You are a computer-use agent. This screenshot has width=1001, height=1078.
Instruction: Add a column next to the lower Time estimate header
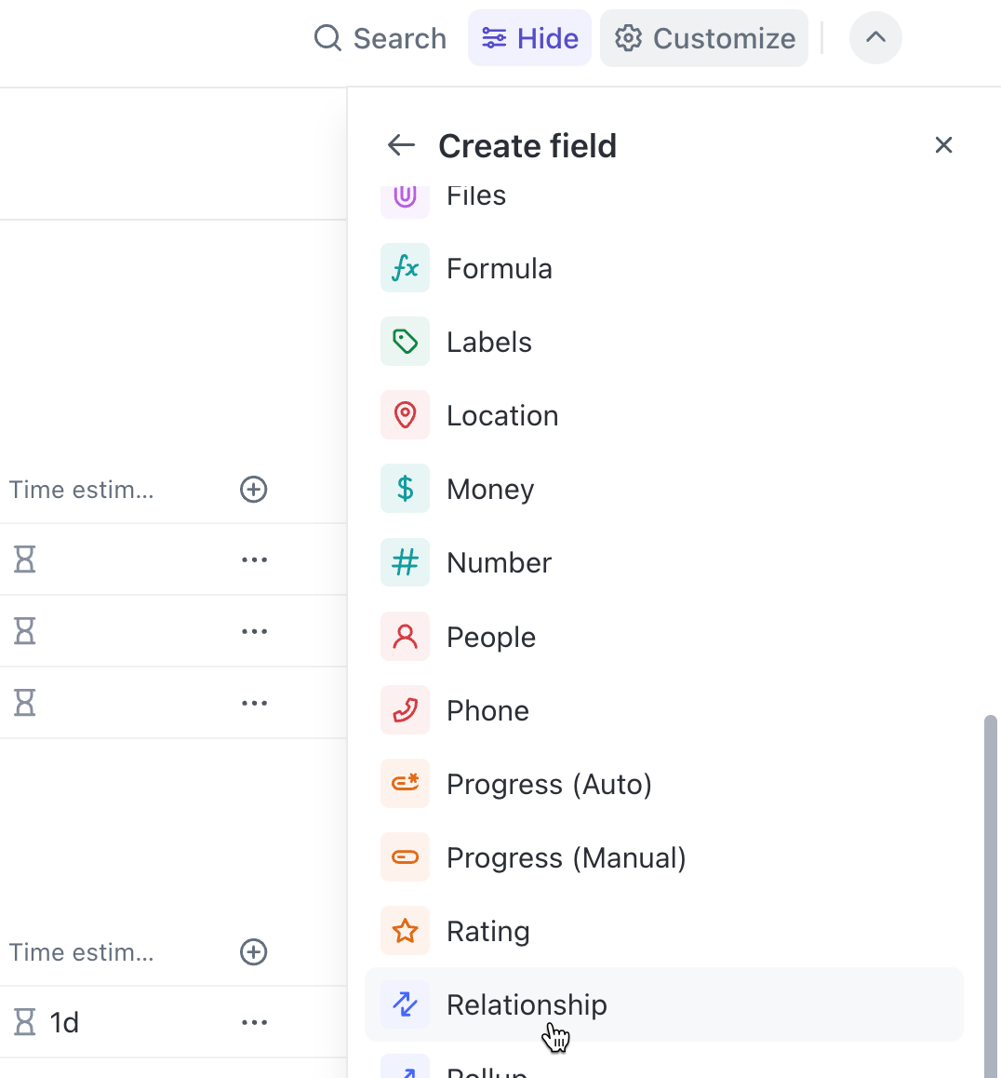[254, 952]
